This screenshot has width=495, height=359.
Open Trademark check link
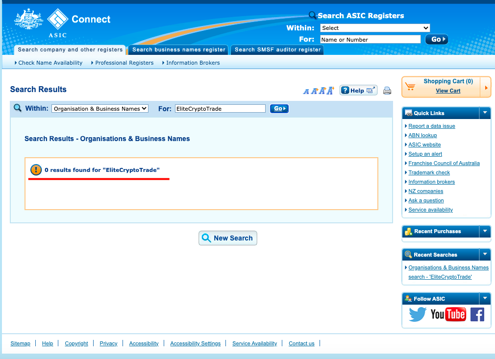coord(429,172)
